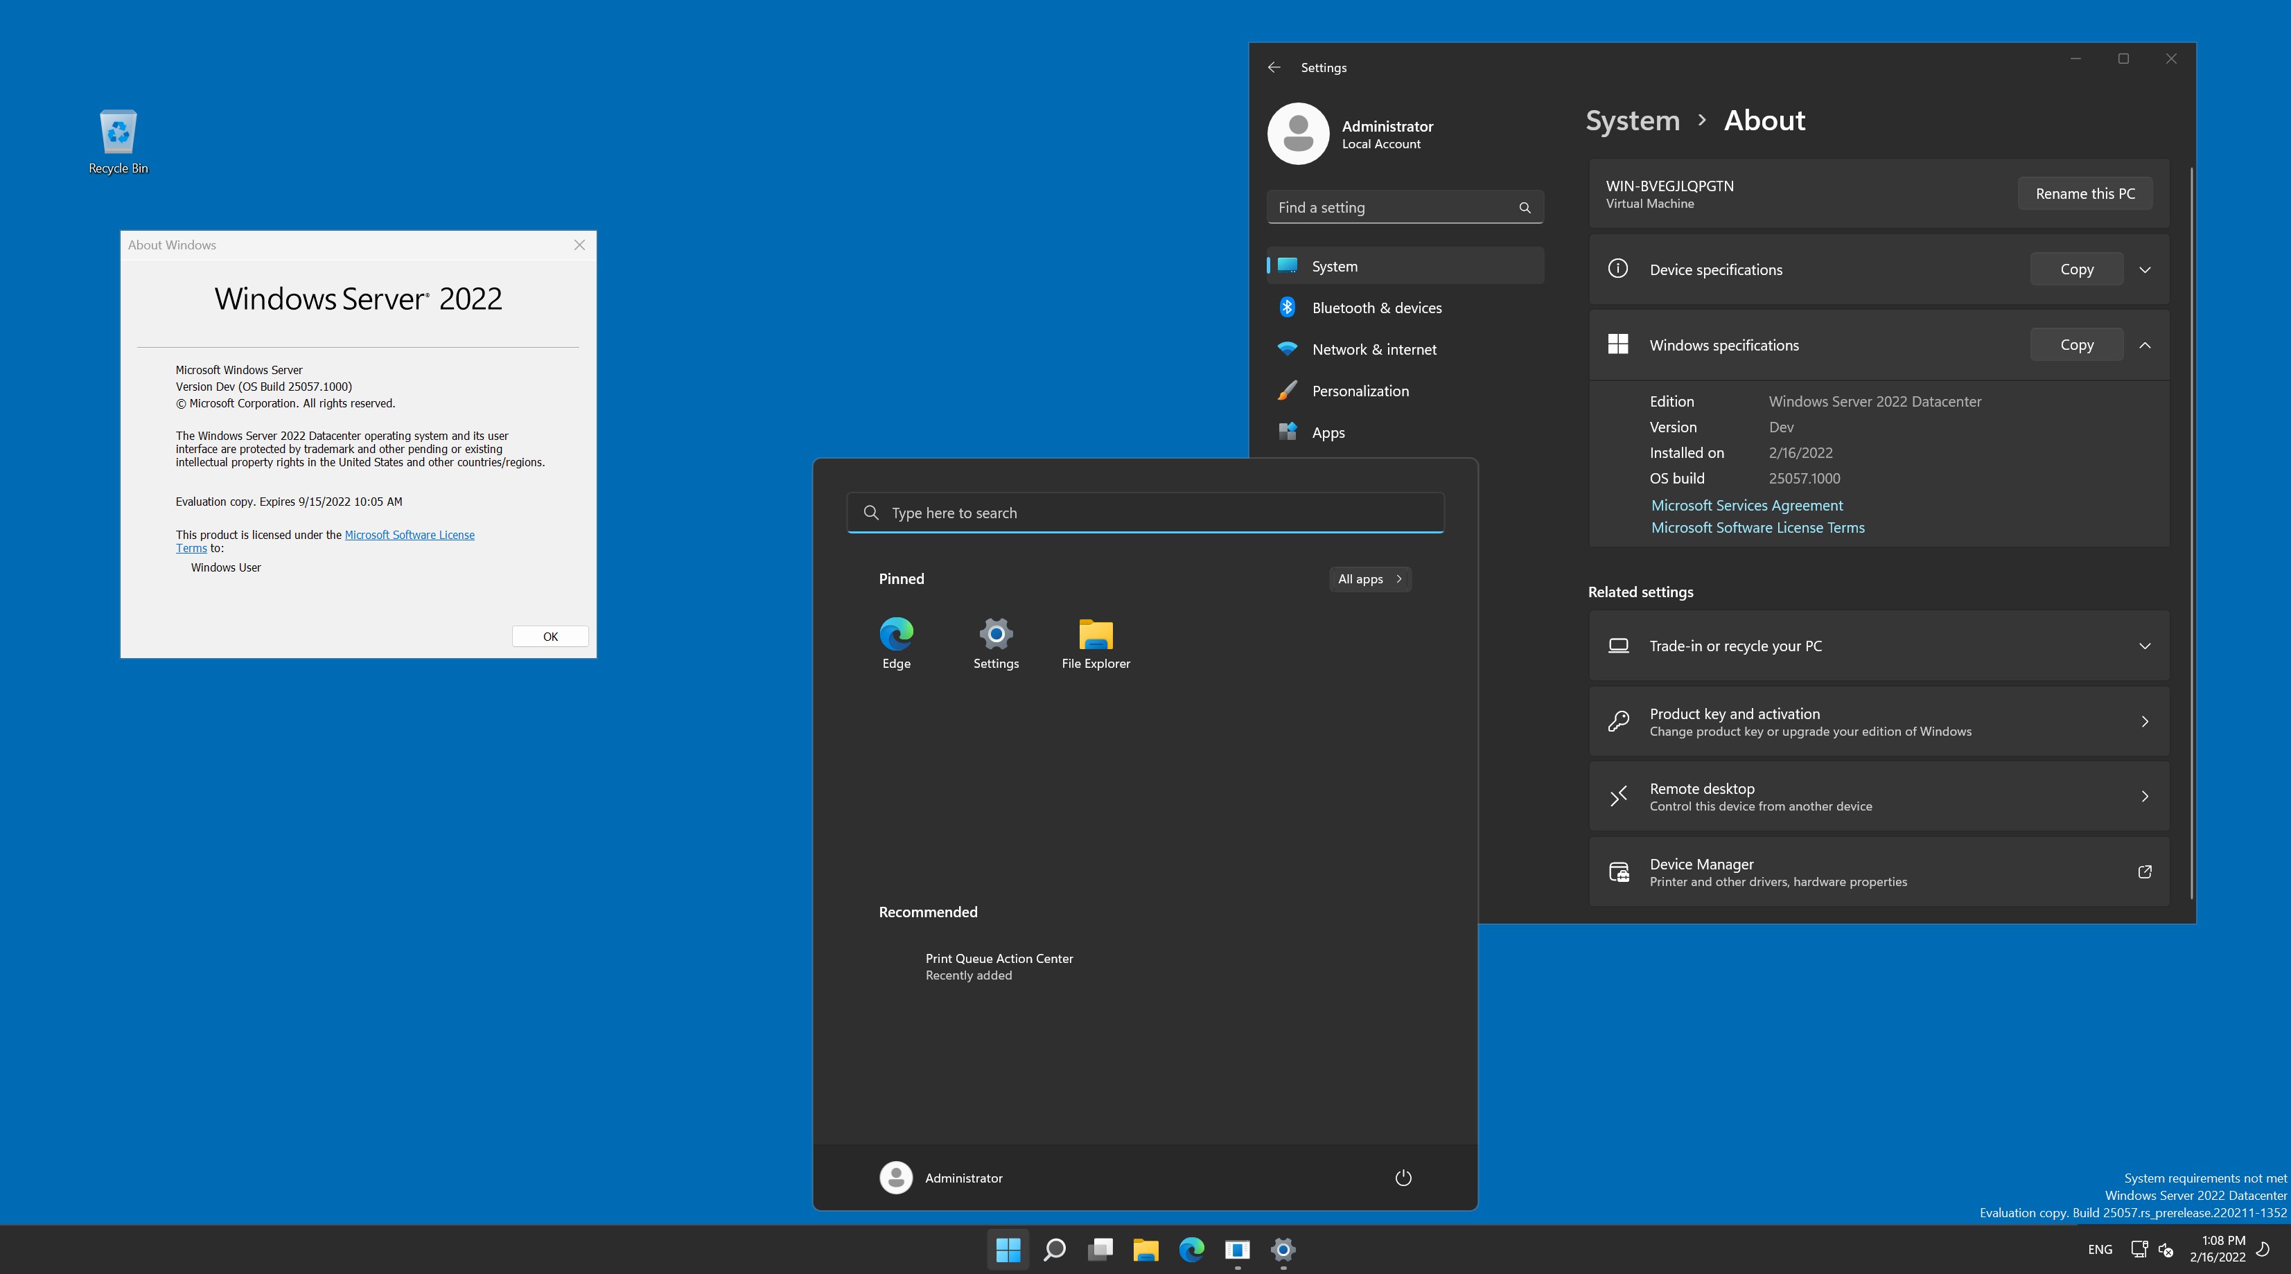Select Bluetooth & devices in Settings sidebar
2291x1274 pixels.
1377,308
